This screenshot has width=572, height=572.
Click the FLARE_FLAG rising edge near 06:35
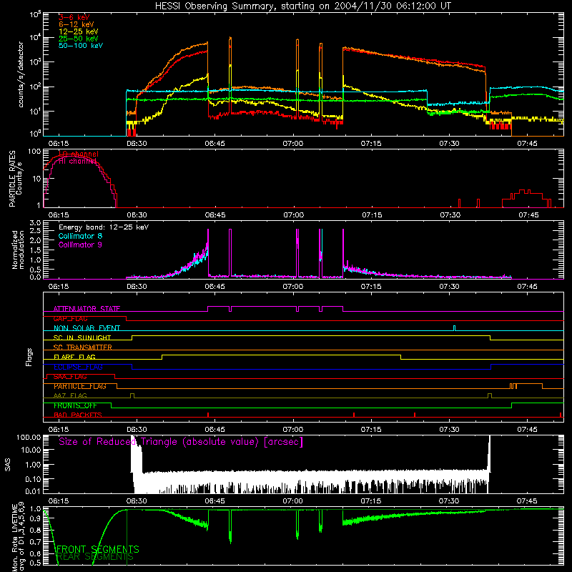pos(162,357)
